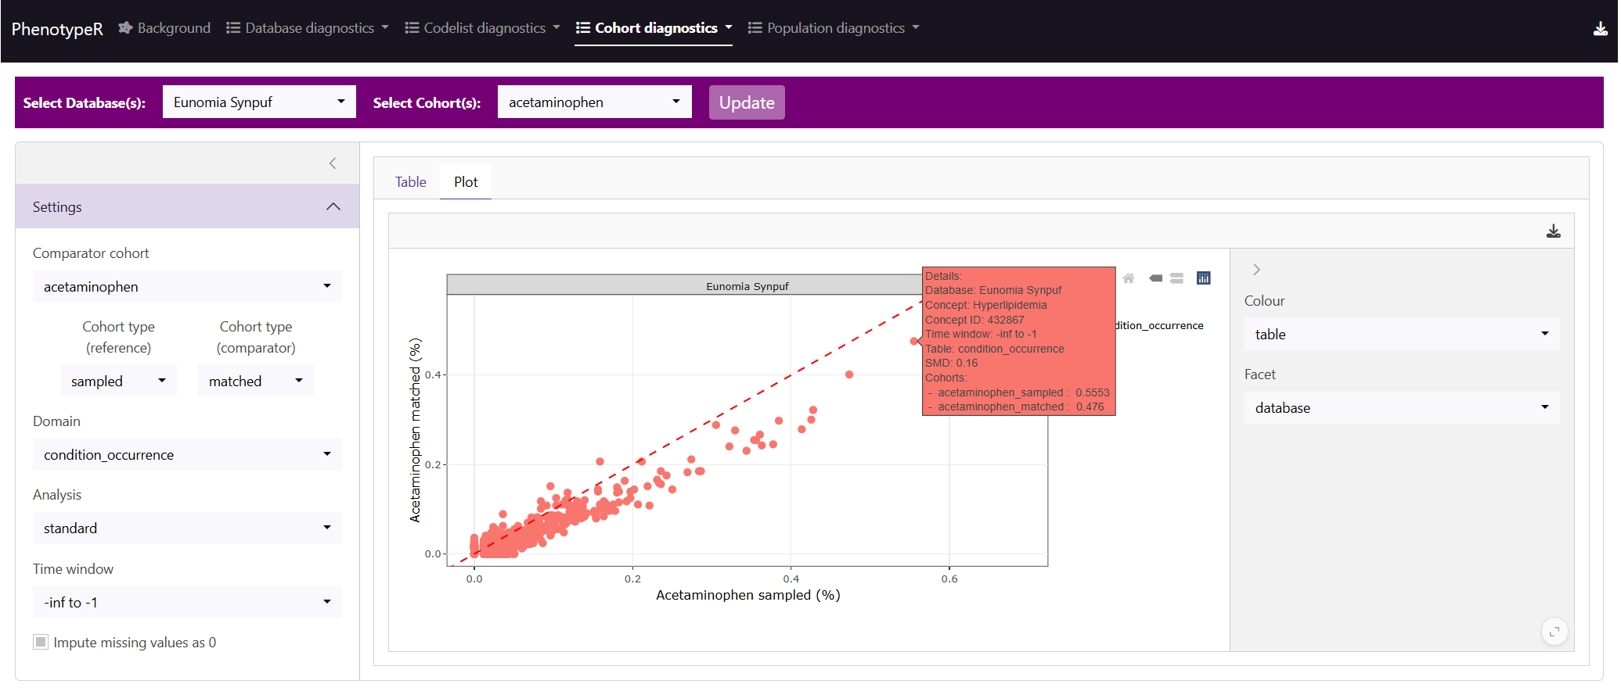Open the Domain condition_occurrence dropdown

187,455
